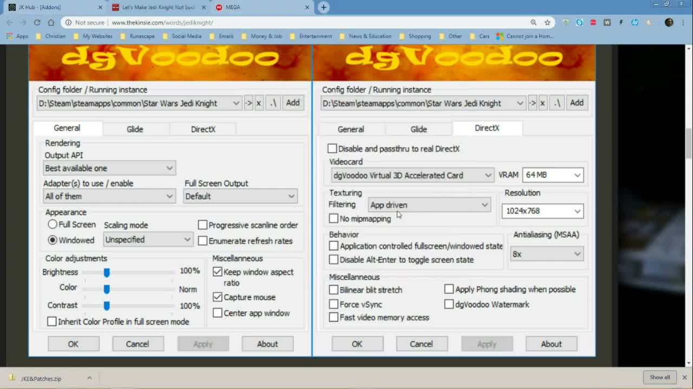This screenshot has width=693, height=389.
Task: Expand the Resolution 1024x768 dropdown
Action: click(542, 211)
